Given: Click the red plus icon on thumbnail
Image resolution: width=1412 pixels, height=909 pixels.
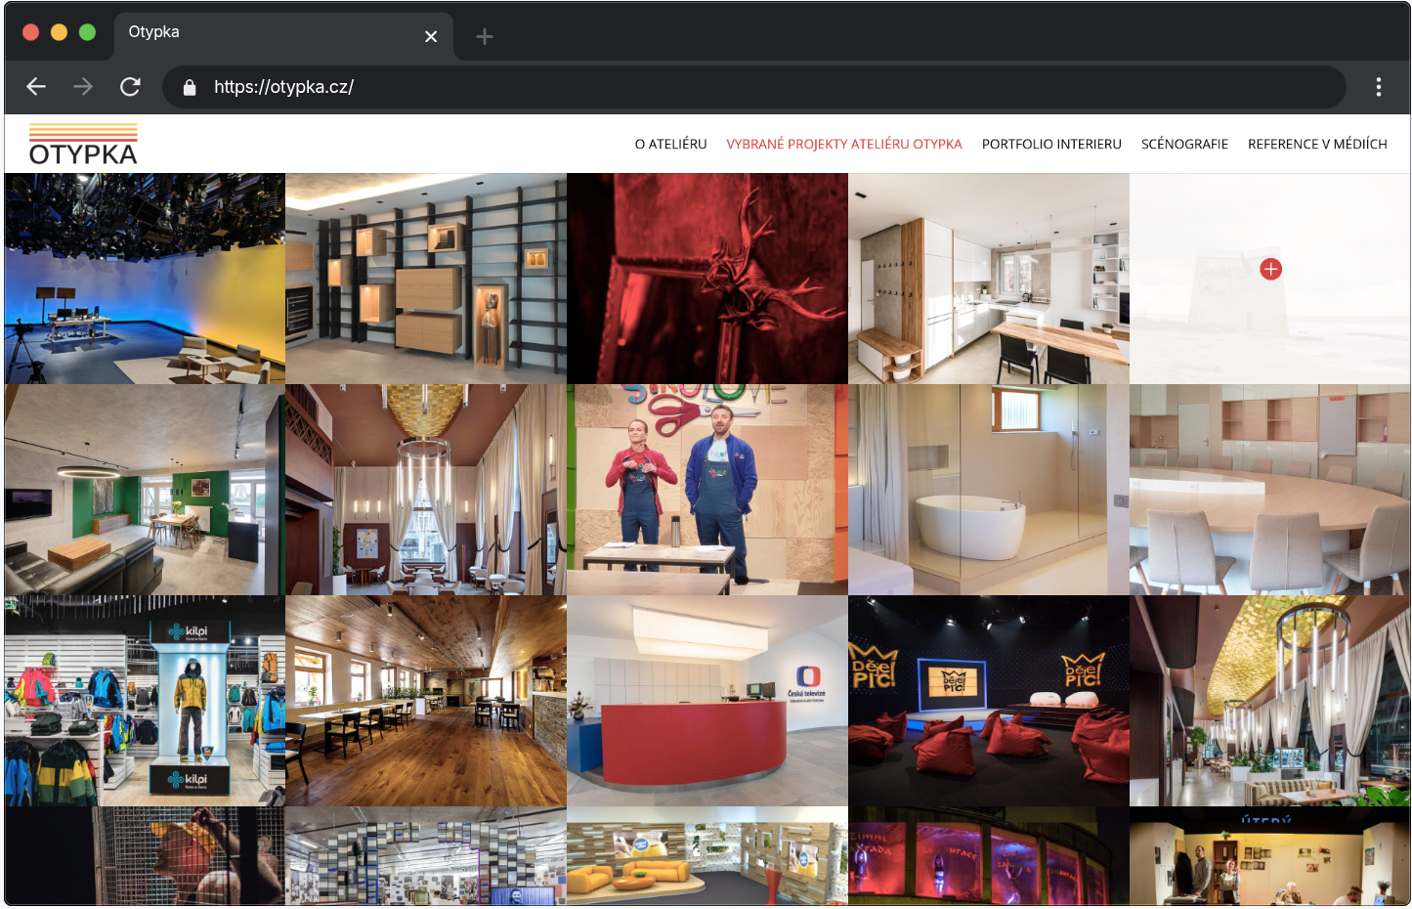Looking at the screenshot, I should click(1270, 269).
